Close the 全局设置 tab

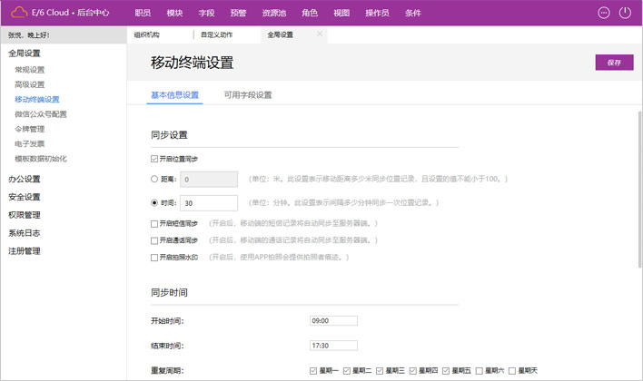[320, 34]
